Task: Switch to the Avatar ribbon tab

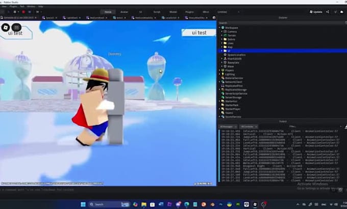Action: tap(125, 12)
